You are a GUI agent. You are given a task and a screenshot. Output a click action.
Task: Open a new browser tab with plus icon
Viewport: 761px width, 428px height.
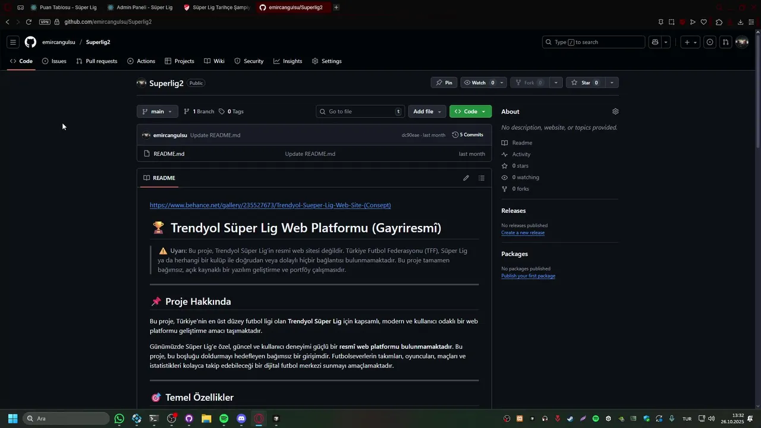(x=337, y=7)
